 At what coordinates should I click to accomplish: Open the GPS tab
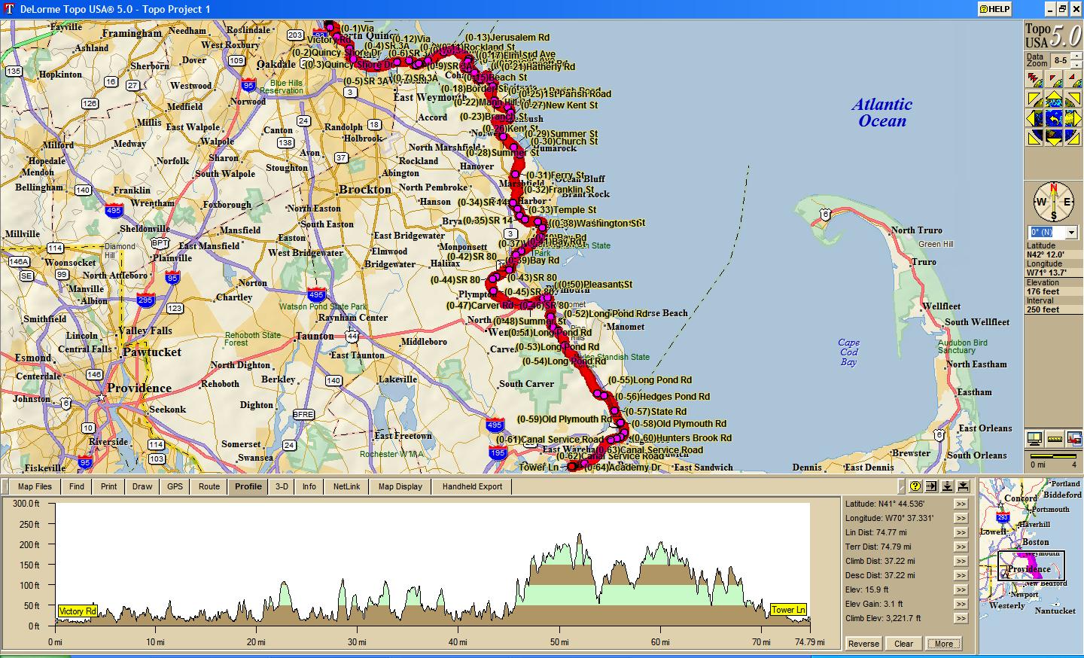coord(175,486)
